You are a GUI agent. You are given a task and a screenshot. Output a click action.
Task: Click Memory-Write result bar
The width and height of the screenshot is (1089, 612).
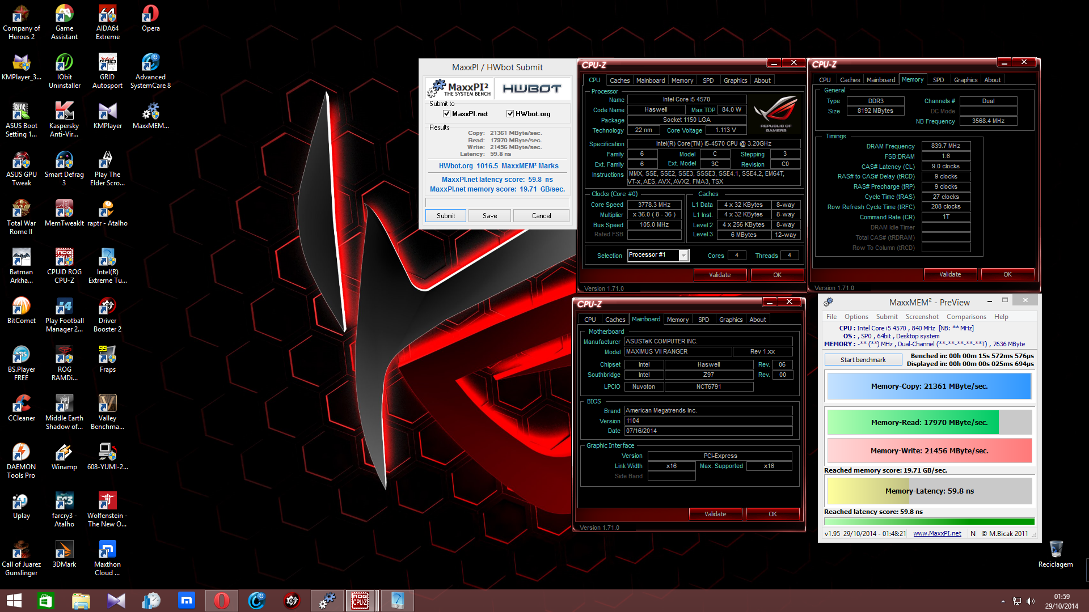[x=929, y=451]
